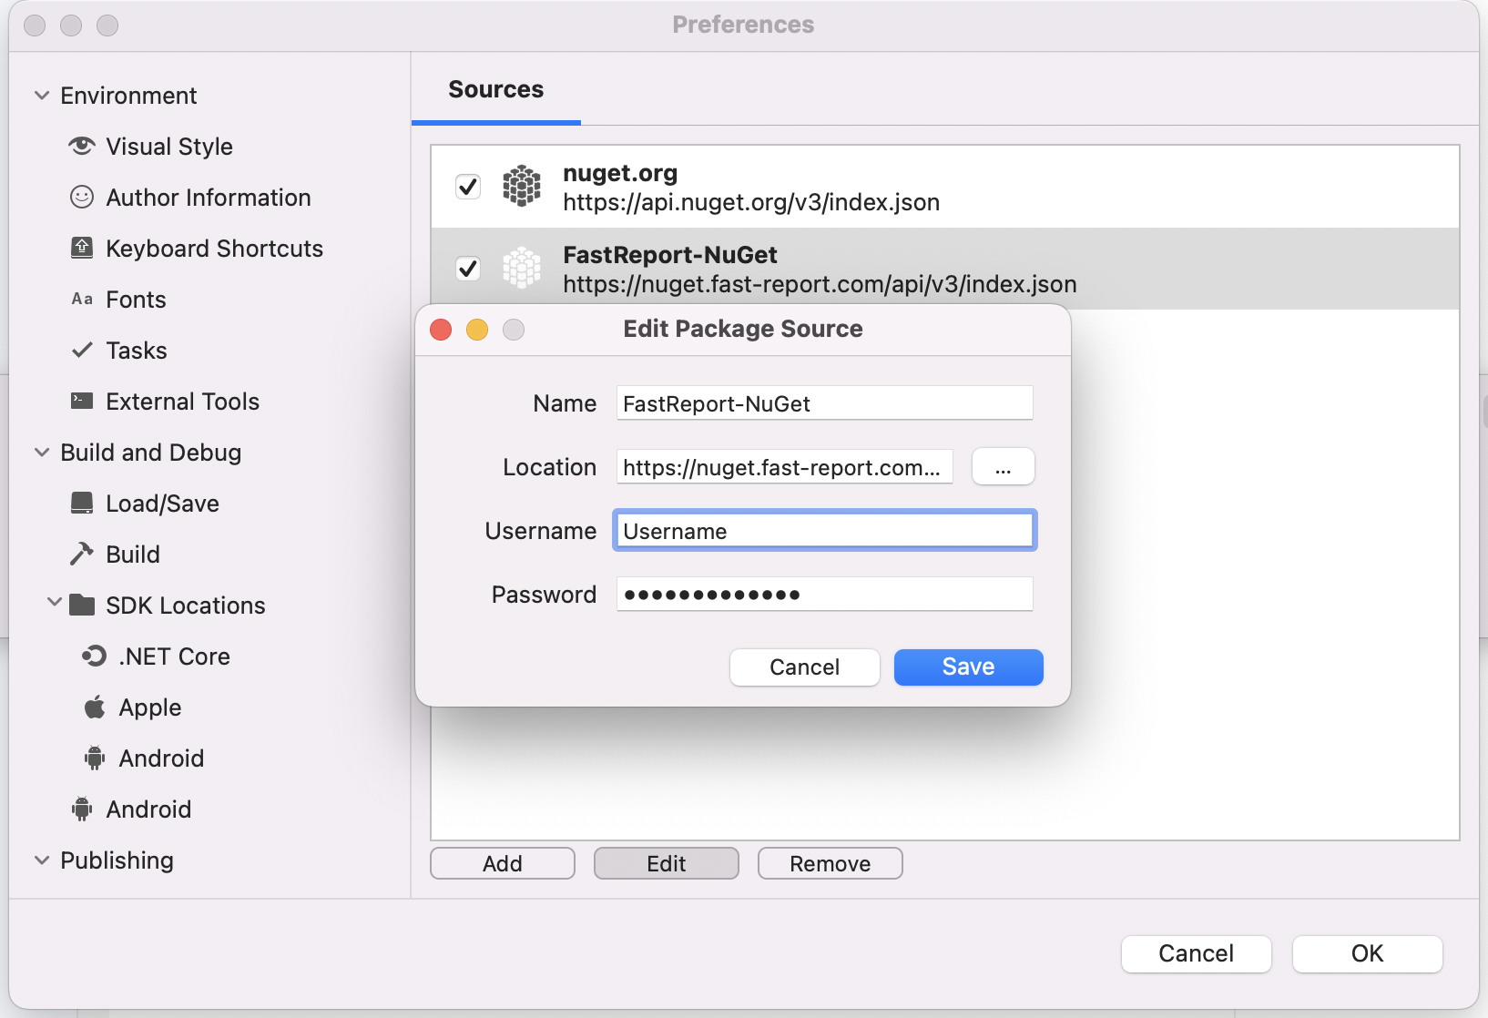This screenshot has width=1488, height=1018.
Task: Select the FastReport-NuGet source URL text
Action: tap(820, 284)
